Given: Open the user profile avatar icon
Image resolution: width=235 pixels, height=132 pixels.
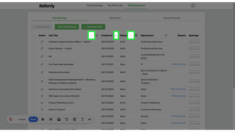Looking at the screenshot, I should tap(193, 6).
